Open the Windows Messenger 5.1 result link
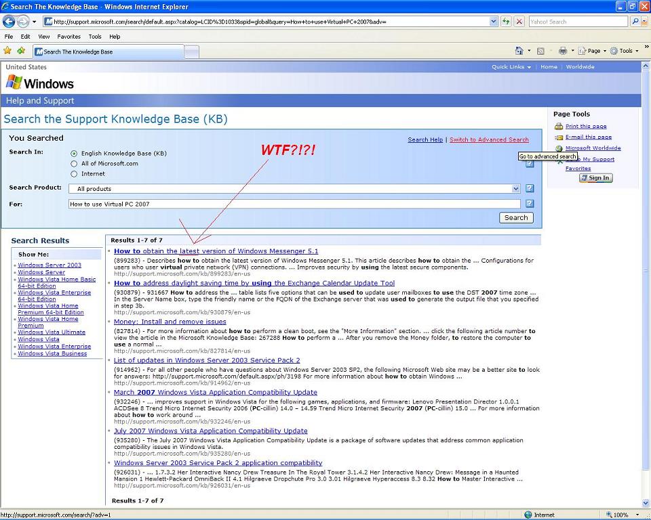The image size is (651, 520). (216, 251)
